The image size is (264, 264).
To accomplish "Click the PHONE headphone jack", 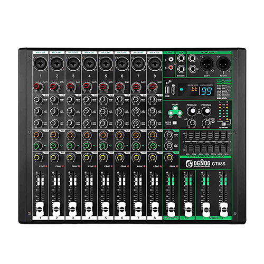I will click(181, 69).
